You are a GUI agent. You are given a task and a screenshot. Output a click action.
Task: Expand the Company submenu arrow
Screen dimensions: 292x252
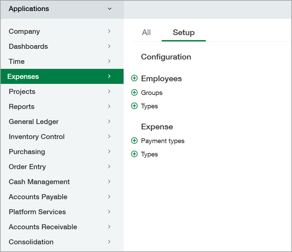(109, 31)
